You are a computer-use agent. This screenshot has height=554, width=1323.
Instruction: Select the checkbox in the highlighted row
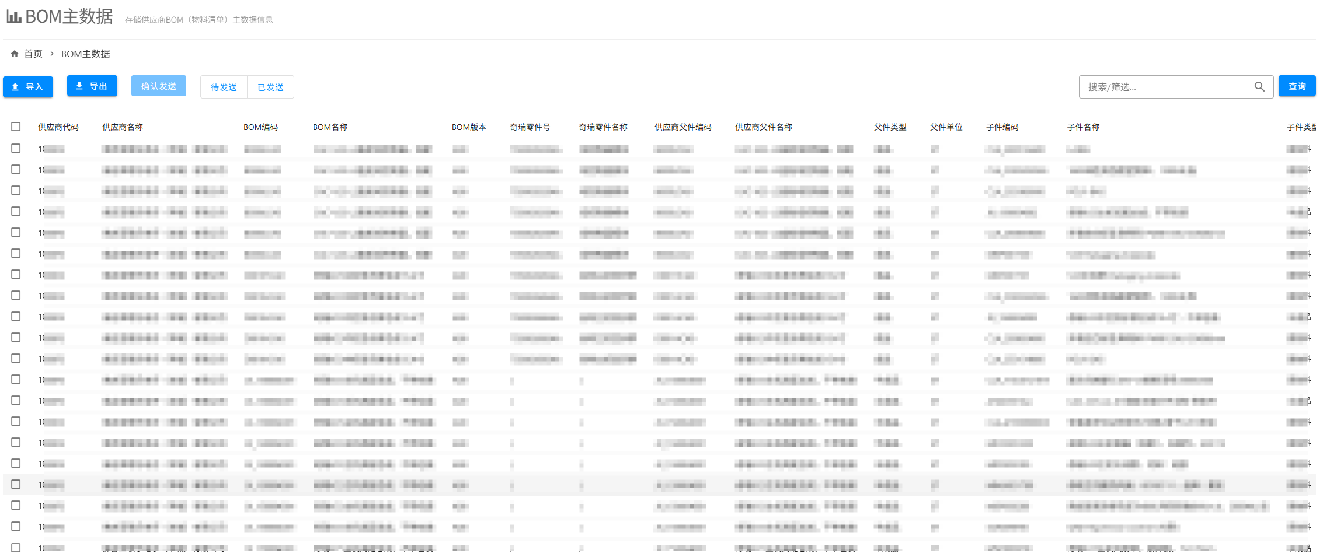pos(16,484)
